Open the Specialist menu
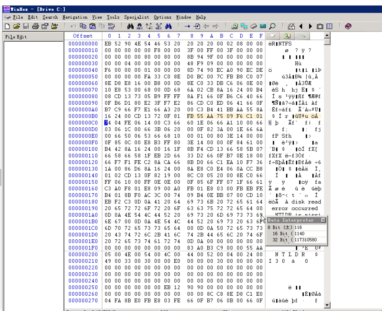 (x=136, y=17)
